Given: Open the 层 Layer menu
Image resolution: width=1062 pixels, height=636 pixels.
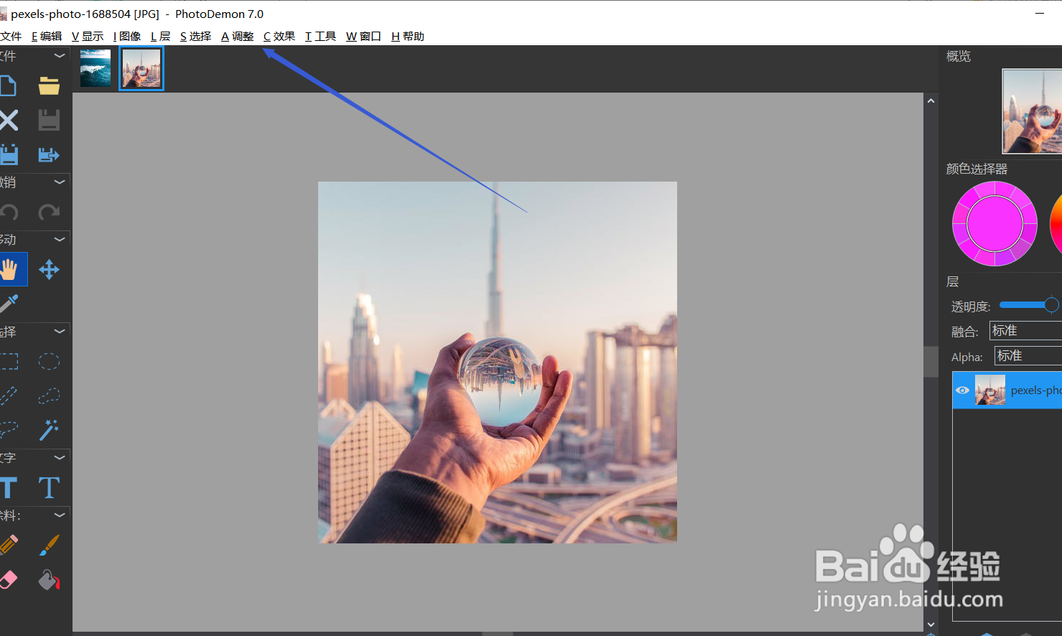Looking at the screenshot, I should pyautogui.click(x=161, y=36).
